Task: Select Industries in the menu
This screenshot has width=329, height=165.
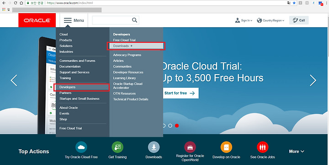Action: [66, 51]
